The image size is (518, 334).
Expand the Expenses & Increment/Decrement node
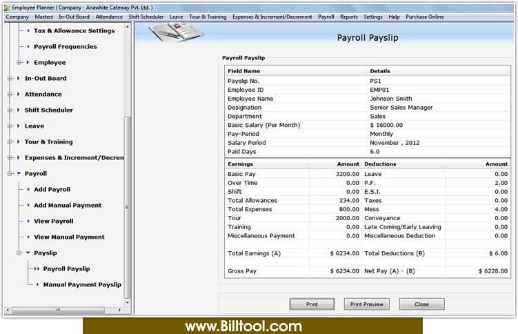pos(10,157)
